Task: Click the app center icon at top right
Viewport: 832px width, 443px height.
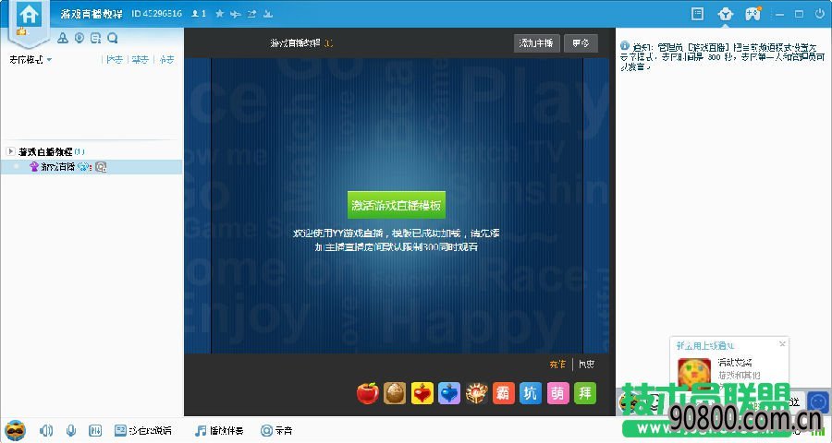Action: [x=725, y=15]
